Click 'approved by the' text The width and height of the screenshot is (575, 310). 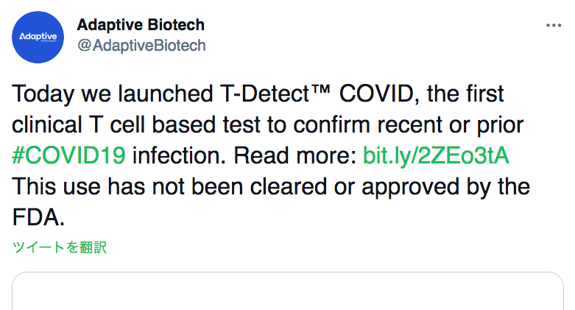(x=445, y=187)
